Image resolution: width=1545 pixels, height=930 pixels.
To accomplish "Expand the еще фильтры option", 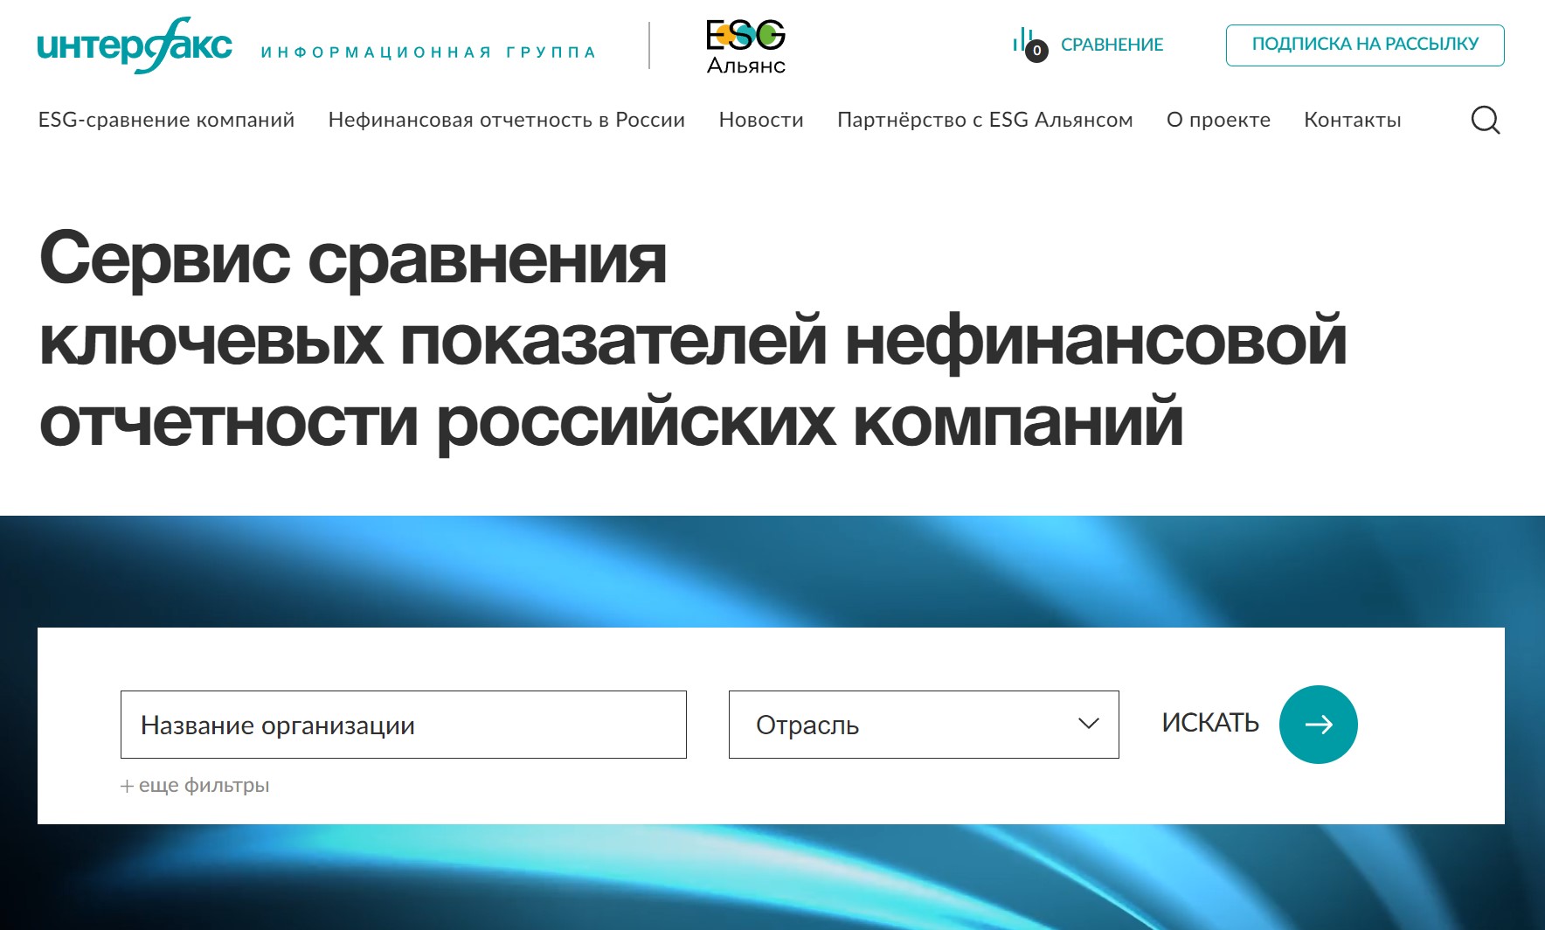I will click(195, 785).
